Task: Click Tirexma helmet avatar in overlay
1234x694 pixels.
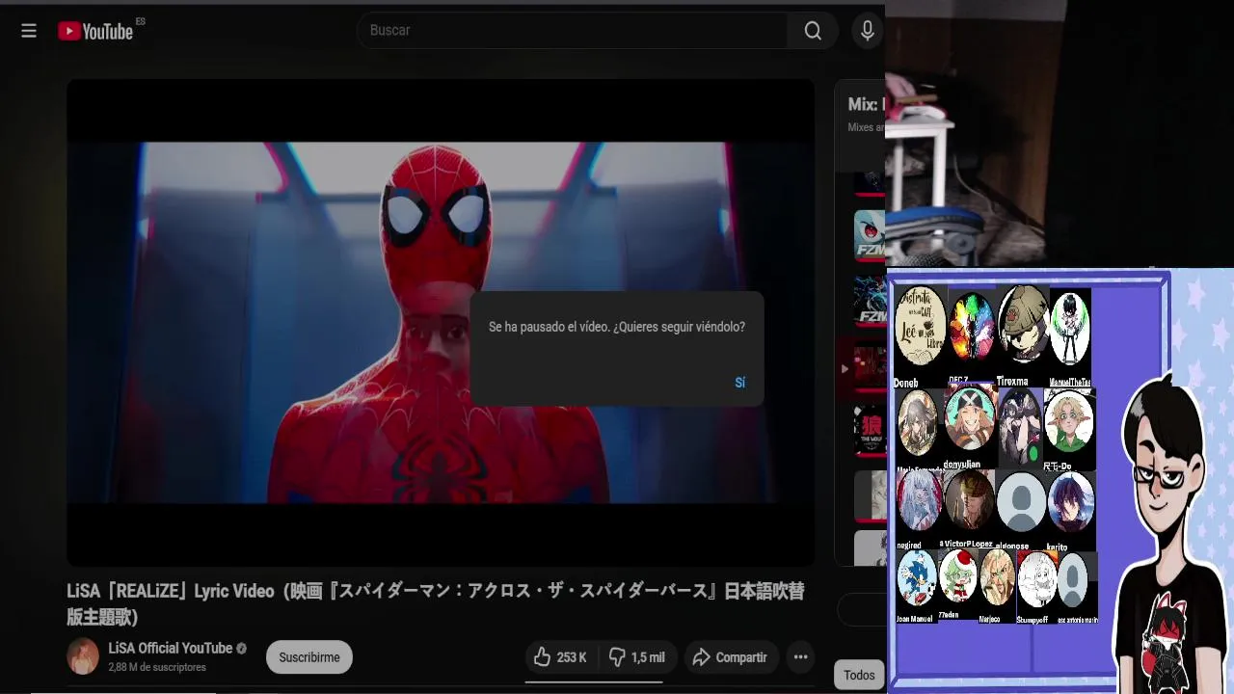Action: tap(1023, 325)
